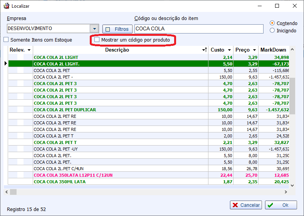Open the Custo column filter dropdown
The height and width of the screenshot is (216, 304).
229,50
